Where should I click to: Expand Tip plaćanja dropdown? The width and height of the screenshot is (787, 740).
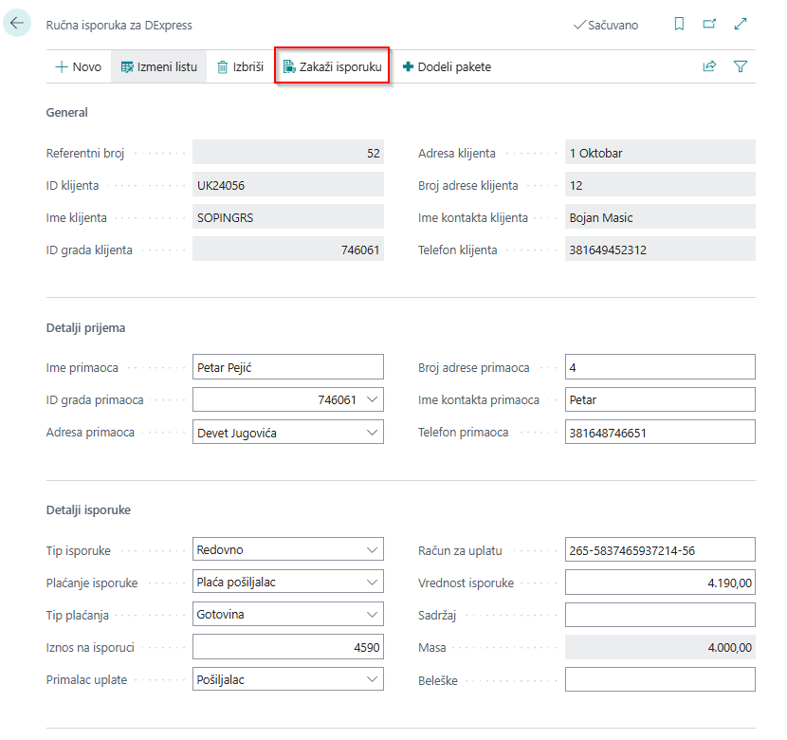click(x=371, y=615)
